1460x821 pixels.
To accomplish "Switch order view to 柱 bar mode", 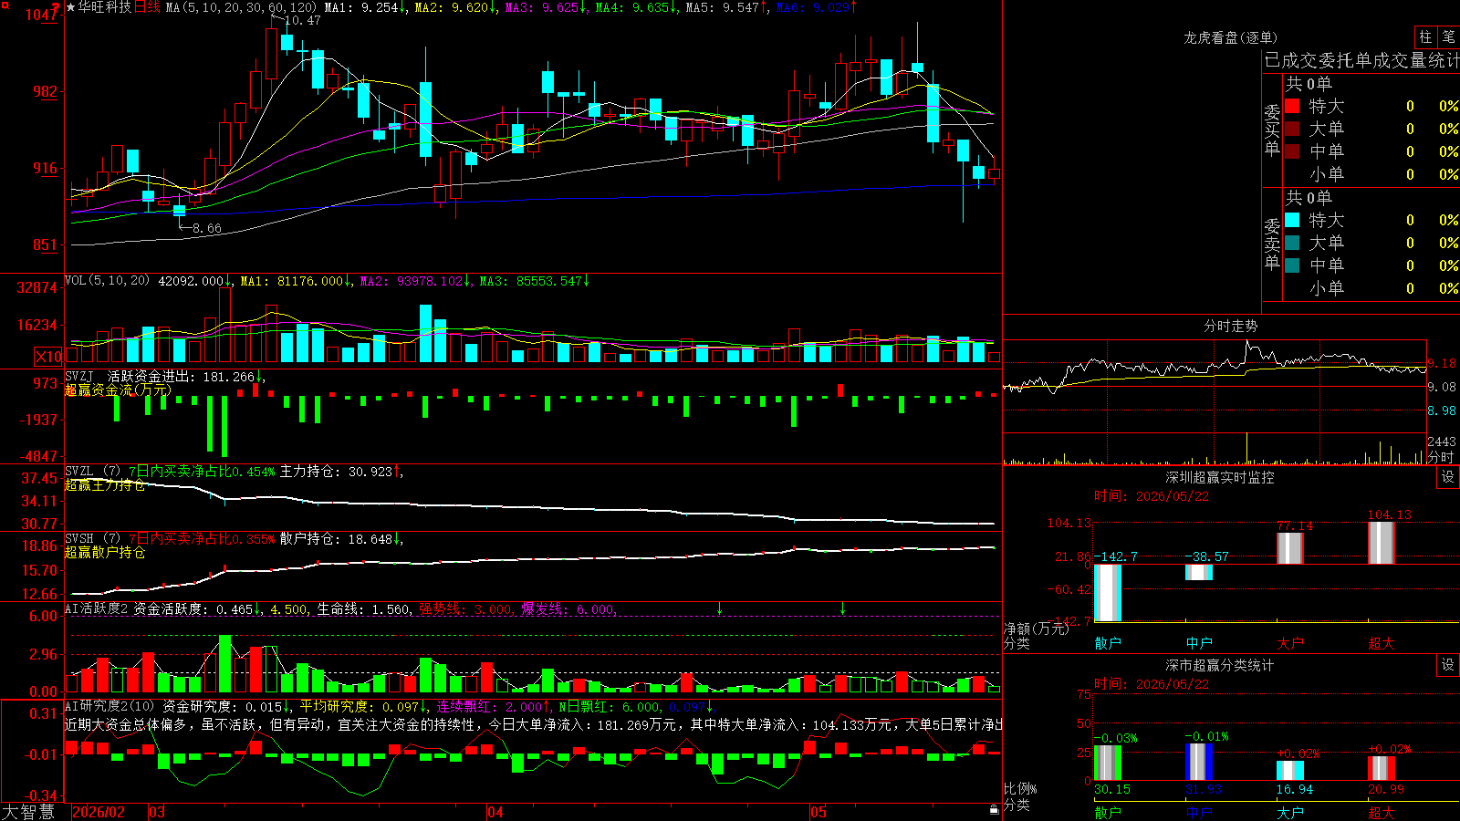I will [x=1425, y=36].
